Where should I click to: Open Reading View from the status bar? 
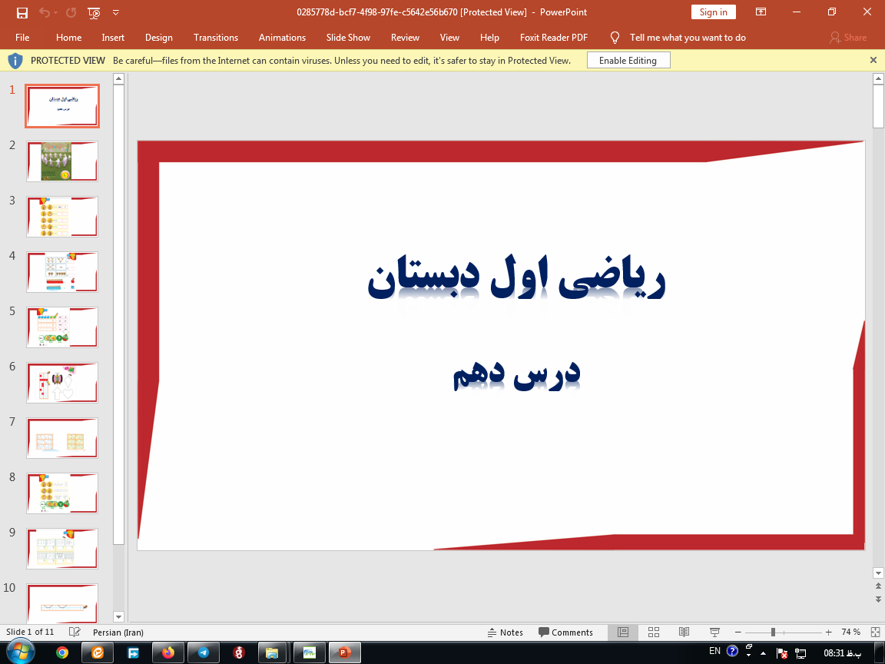click(x=684, y=632)
